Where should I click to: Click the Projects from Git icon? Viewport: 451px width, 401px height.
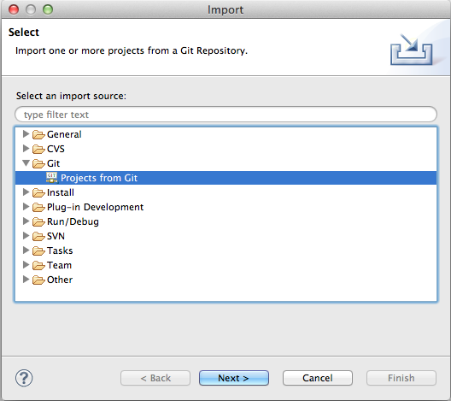point(52,178)
